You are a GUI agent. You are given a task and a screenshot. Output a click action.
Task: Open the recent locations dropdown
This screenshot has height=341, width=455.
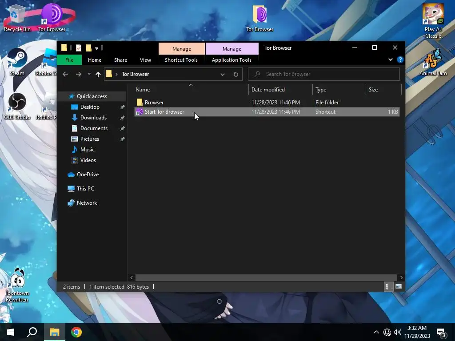(x=89, y=74)
